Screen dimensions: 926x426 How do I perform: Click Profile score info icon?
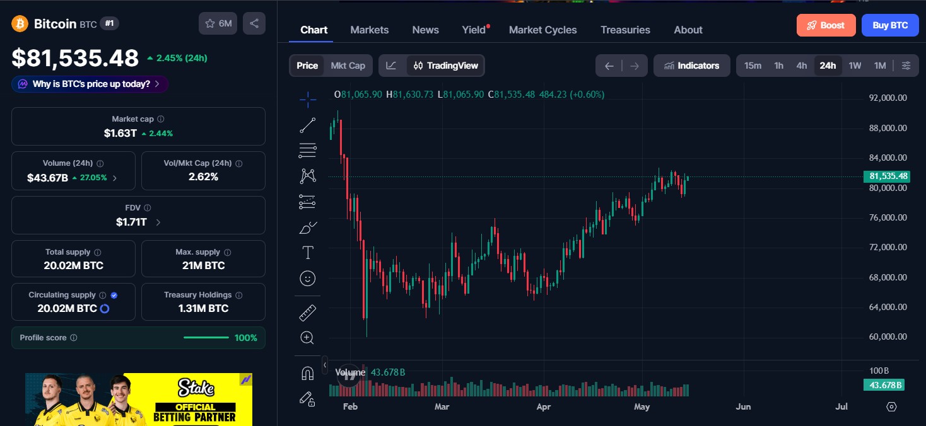click(74, 338)
